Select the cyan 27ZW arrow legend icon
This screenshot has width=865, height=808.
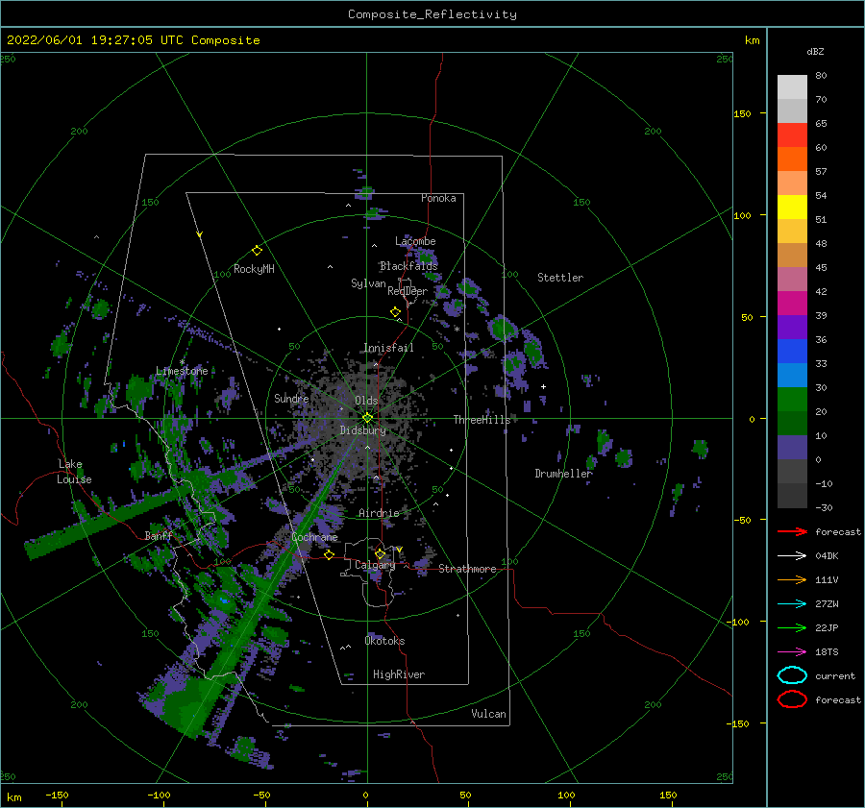tap(792, 604)
